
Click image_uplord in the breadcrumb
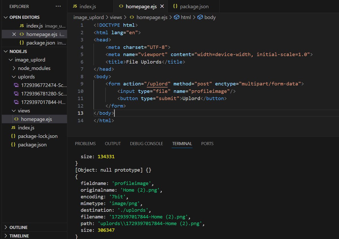click(x=88, y=17)
